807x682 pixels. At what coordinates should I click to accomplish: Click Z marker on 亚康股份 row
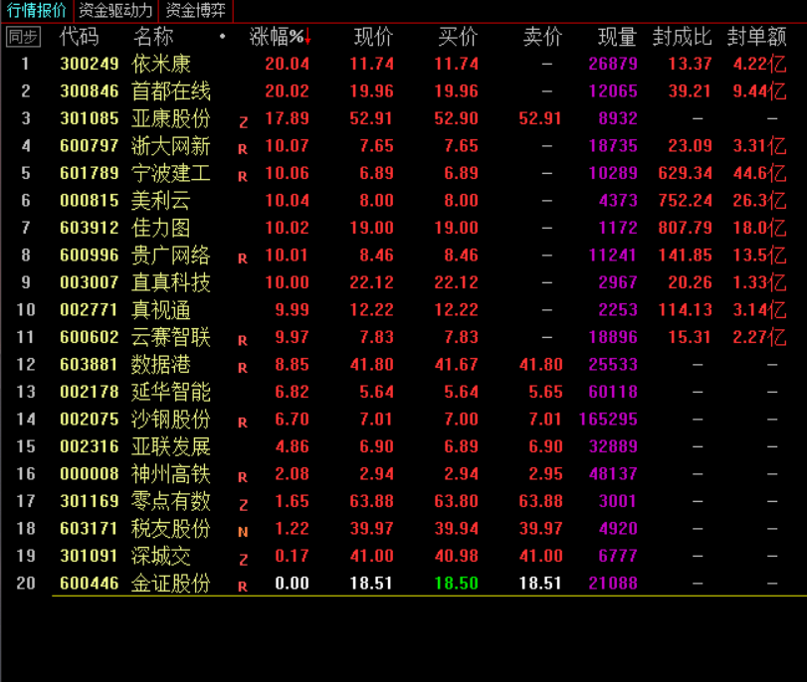(244, 122)
